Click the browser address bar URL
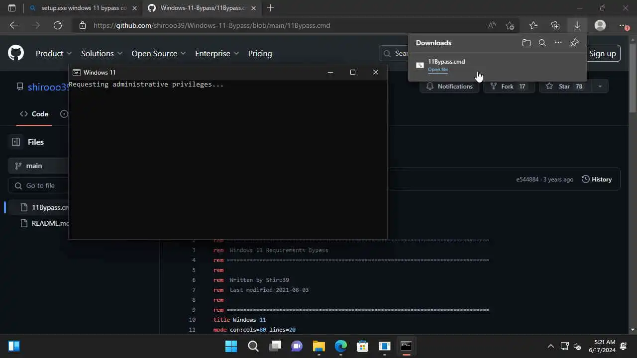The width and height of the screenshot is (637, 358). pyautogui.click(x=212, y=25)
